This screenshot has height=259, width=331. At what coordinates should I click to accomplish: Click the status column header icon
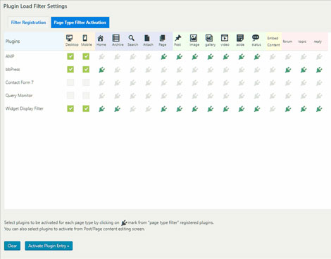(256, 38)
